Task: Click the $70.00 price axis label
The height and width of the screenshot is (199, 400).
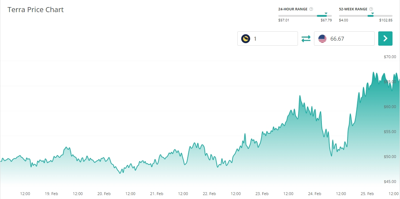Action: (390, 57)
